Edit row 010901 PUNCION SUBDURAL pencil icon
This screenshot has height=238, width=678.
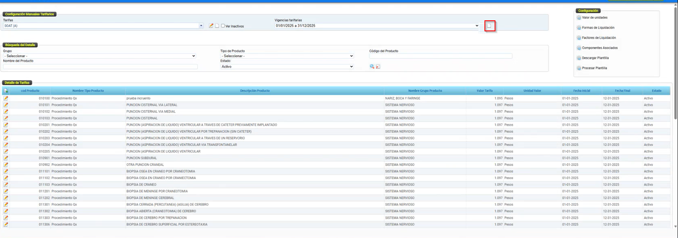tap(6, 158)
